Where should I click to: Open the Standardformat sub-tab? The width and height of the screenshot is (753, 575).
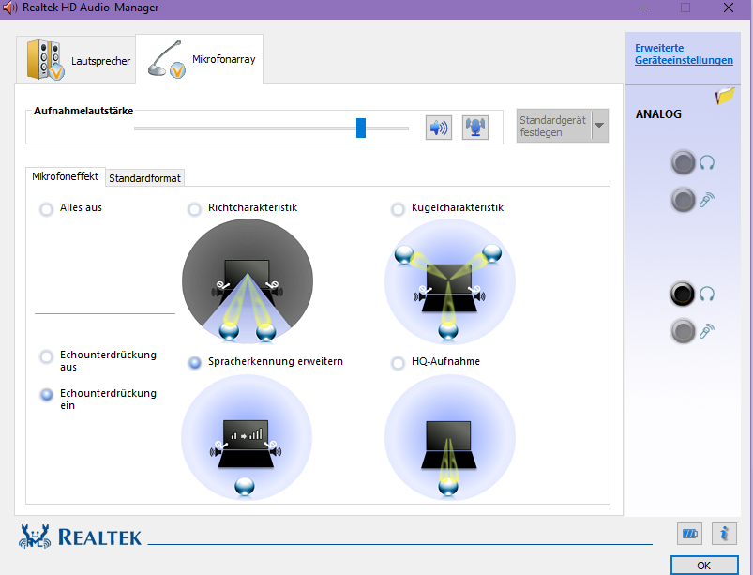pyautogui.click(x=144, y=178)
